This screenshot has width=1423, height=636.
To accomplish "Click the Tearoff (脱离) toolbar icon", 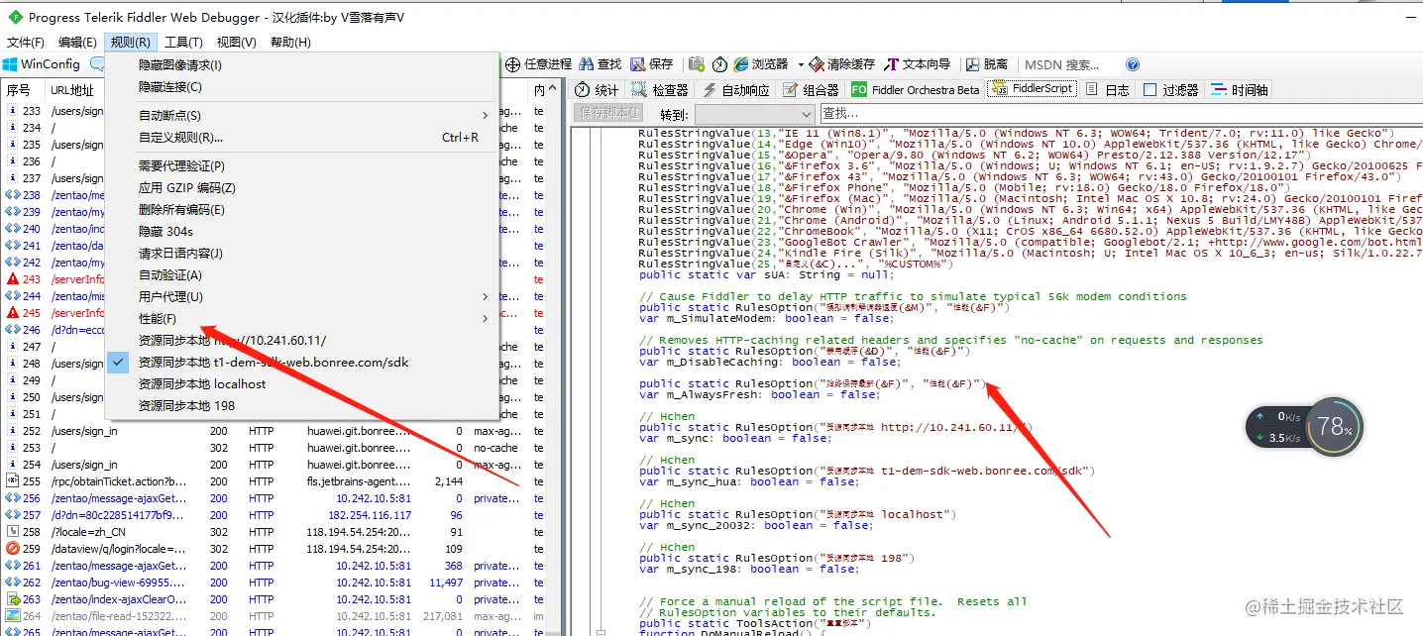I will 972,64.
